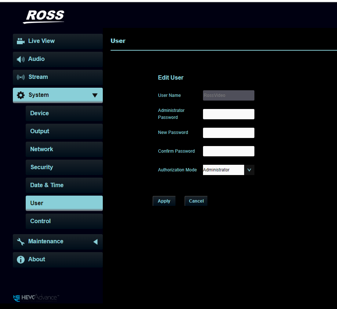Screen dimensions: 337x309
Task: Cancel the user edit
Action: click(196, 201)
